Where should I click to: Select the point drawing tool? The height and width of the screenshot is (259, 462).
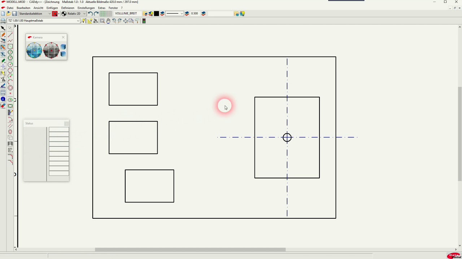pos(10,94)
